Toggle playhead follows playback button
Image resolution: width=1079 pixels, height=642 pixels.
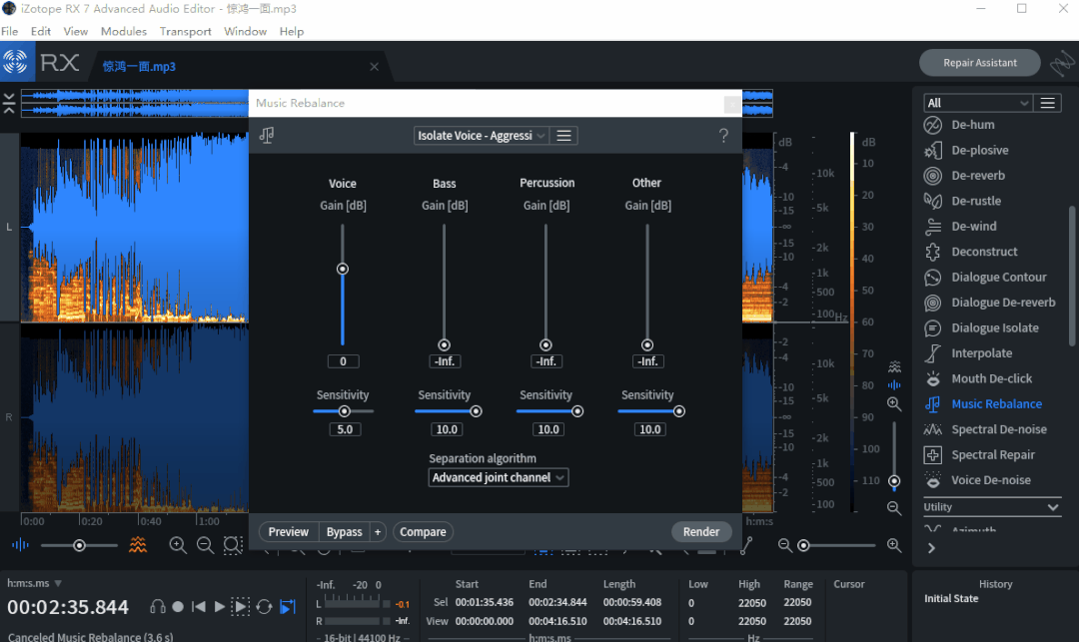point(288,607)
